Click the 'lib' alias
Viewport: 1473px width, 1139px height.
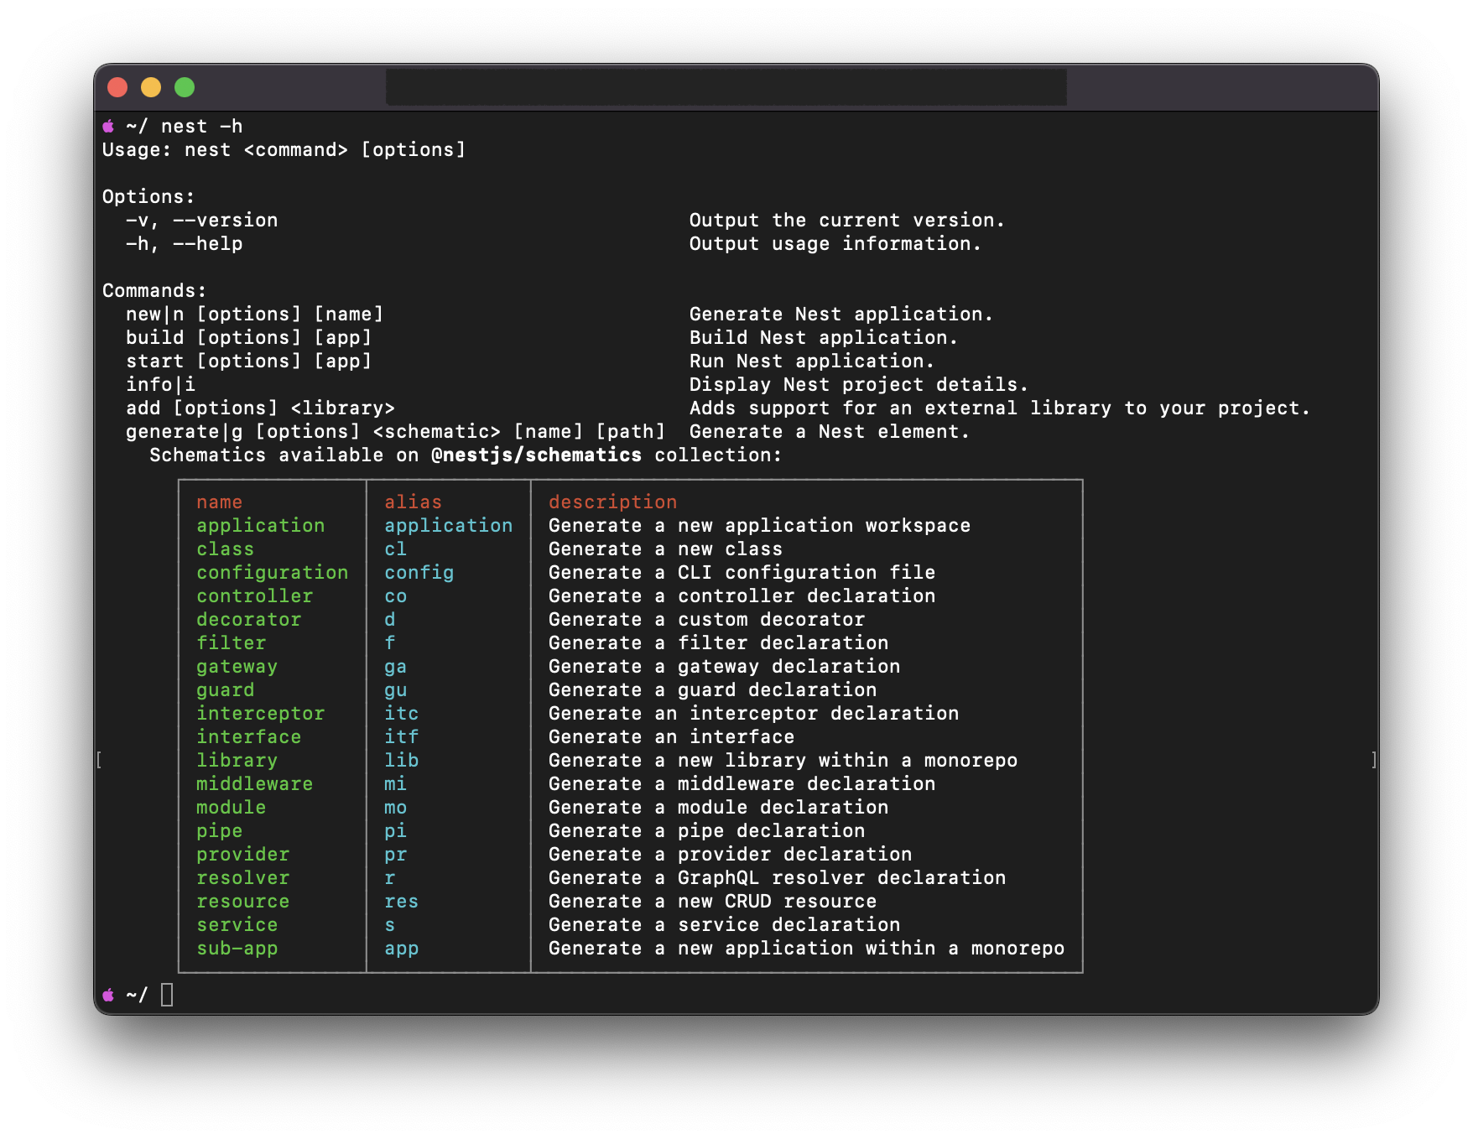[x=402, y=761]
